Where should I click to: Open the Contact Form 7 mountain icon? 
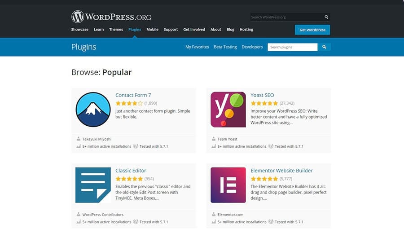(x=93, y=110)
